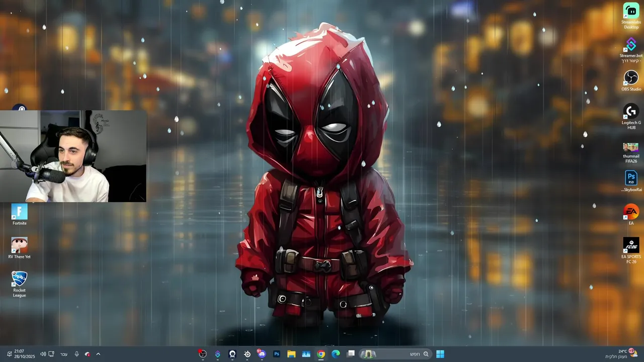Switch the Hebrew input language indicator
Image resolution: width=644 pixels, height=362 pixels.
coord(64,354)
